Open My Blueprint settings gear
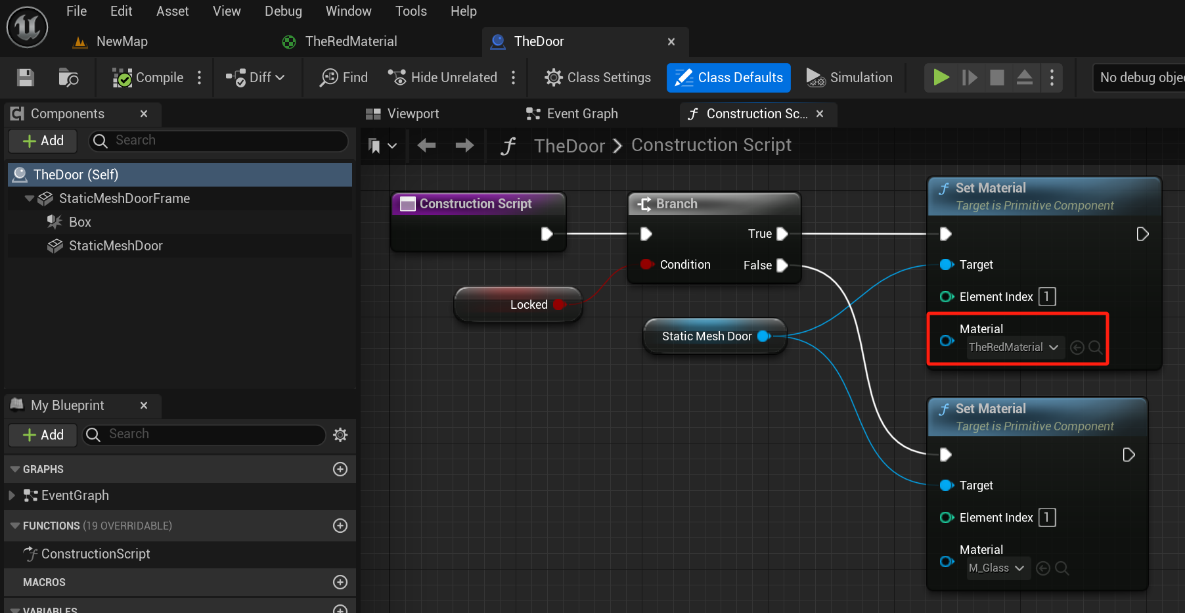Screen dimensions: 1185x613 pos(340,434)
